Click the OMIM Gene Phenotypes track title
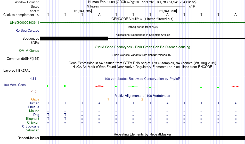Screen dimensions: 245x144 click(142, 47)
